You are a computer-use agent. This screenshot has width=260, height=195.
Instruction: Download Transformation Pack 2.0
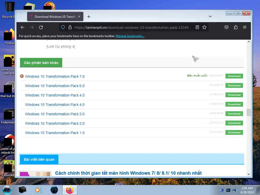click(x=234, y=123)
